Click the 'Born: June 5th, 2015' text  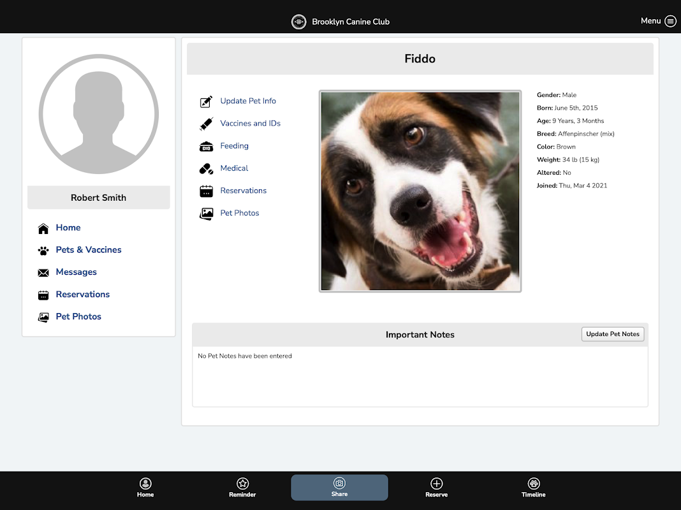click(567, 108)
